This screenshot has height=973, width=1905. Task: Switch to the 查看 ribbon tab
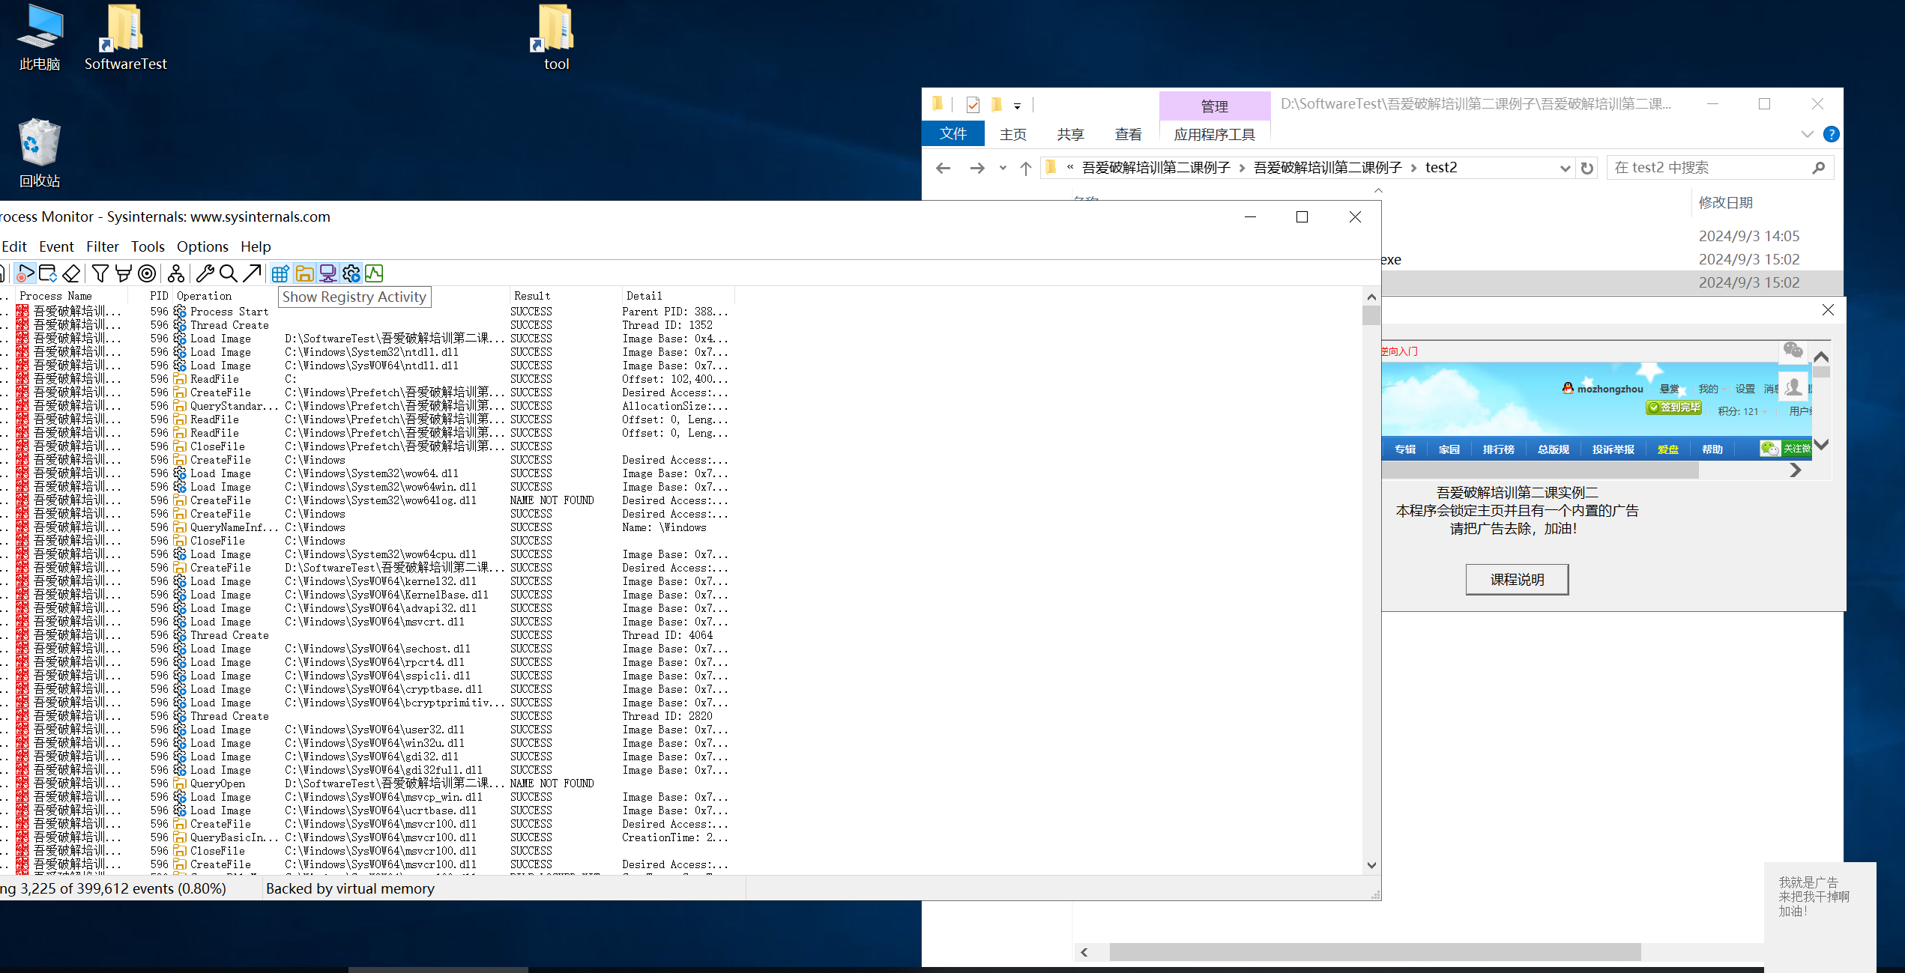(1128, 134)
